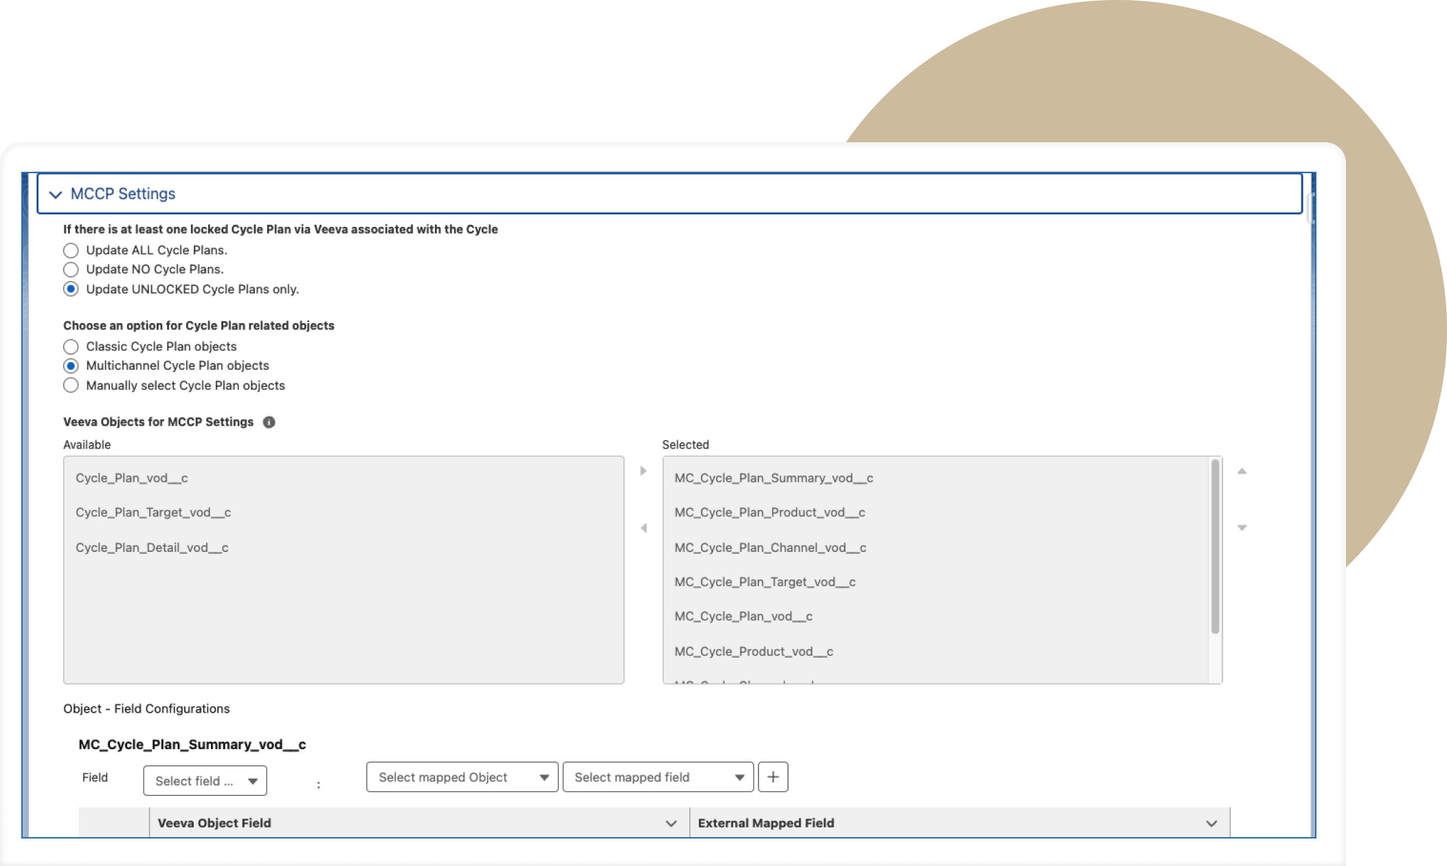This screenshot has width=1447, height=866.
Task: Click move-left arrow between list boxes
Action: pos(643,528)
